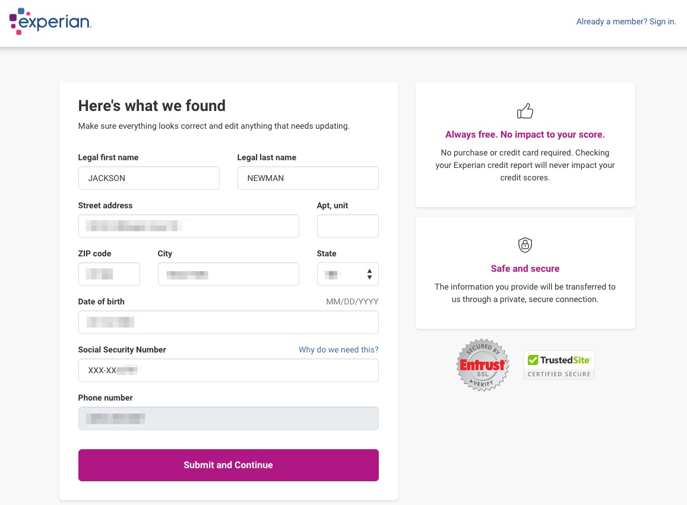This screenshot has width=687, height=505.
Task: Click the shield lock icon above 'Safe and secure'
Action: [x=525, y=245]
